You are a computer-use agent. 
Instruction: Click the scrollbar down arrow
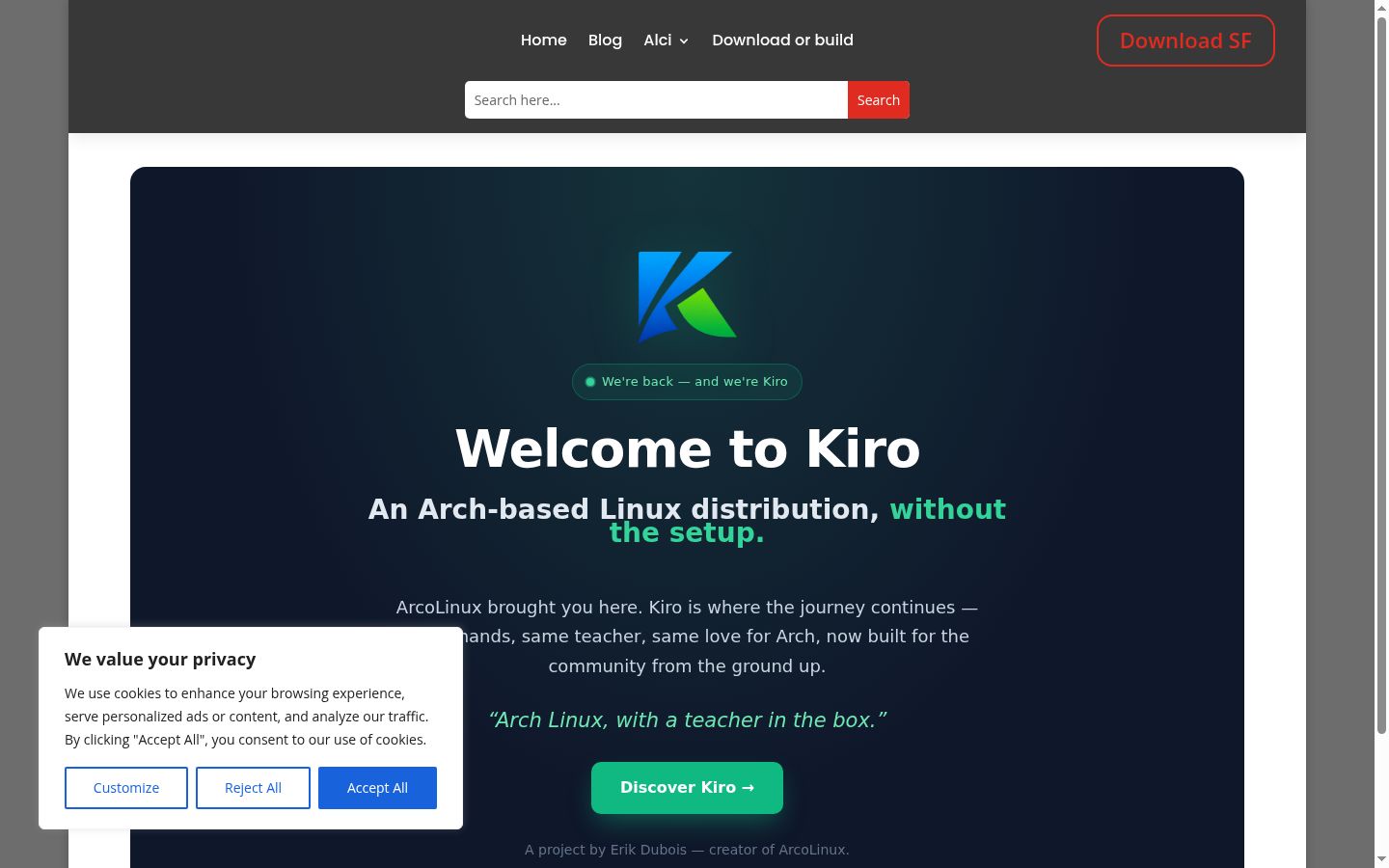tap(1381, 859)
